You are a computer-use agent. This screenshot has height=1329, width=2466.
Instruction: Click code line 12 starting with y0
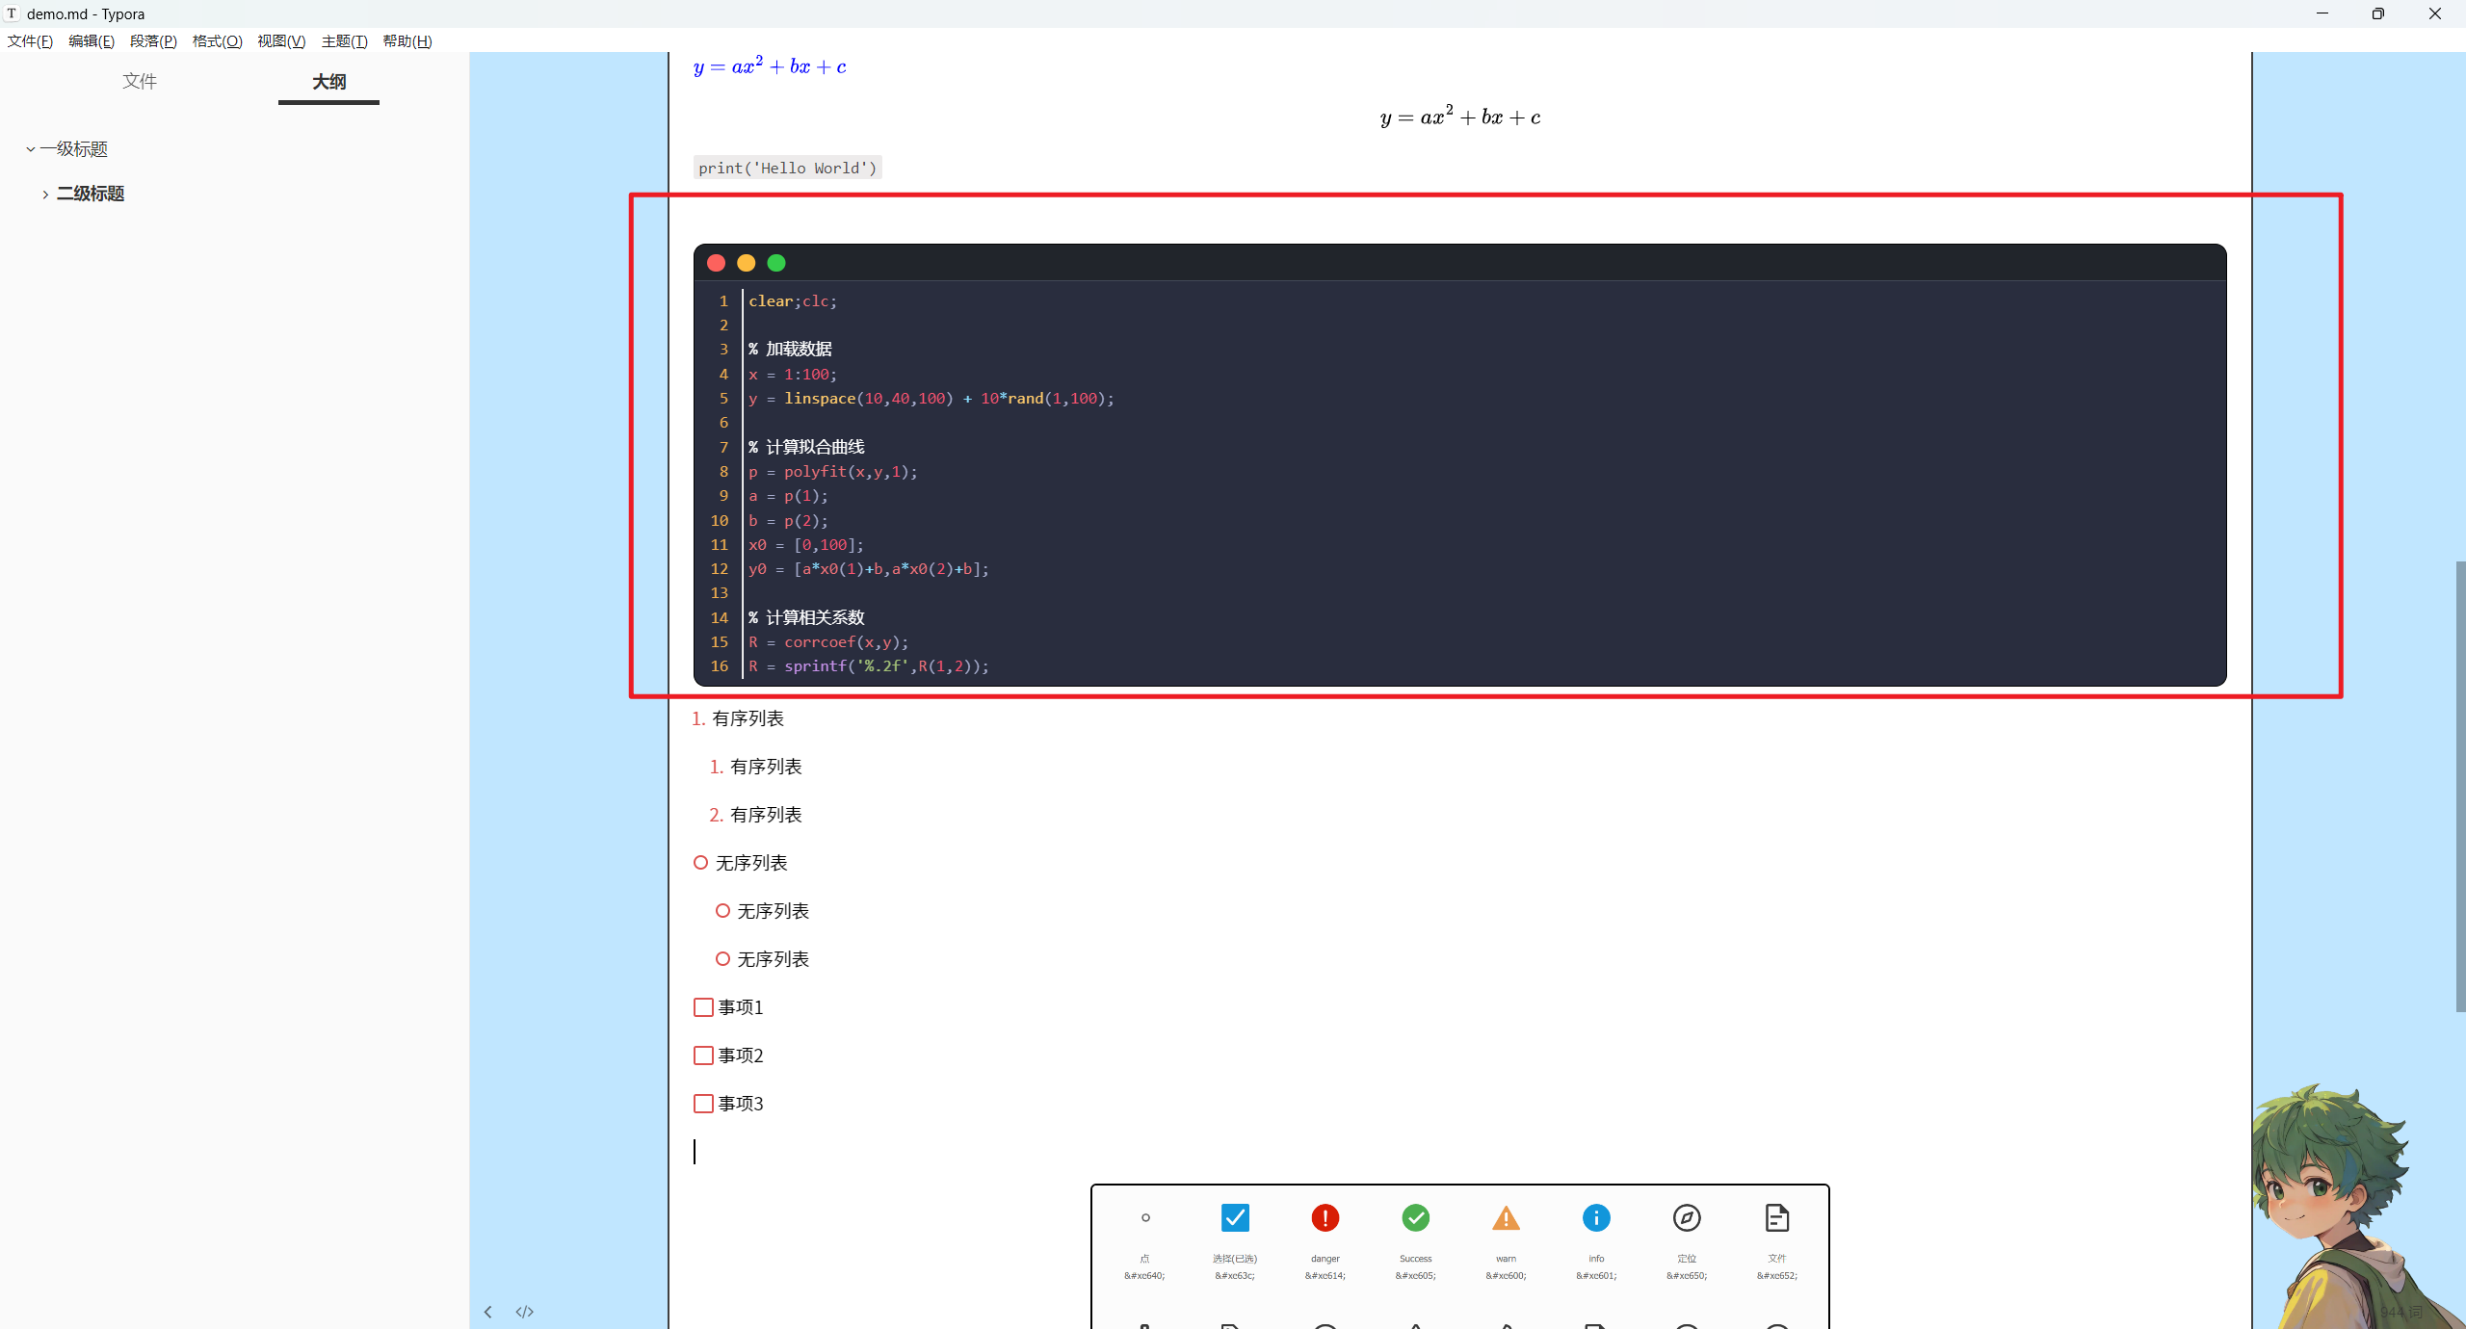point(868,569)
